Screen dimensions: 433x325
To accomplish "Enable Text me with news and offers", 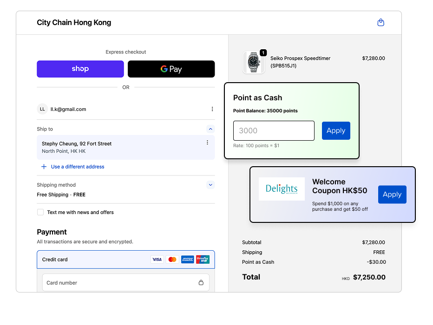I will click(x=41, y=212).
